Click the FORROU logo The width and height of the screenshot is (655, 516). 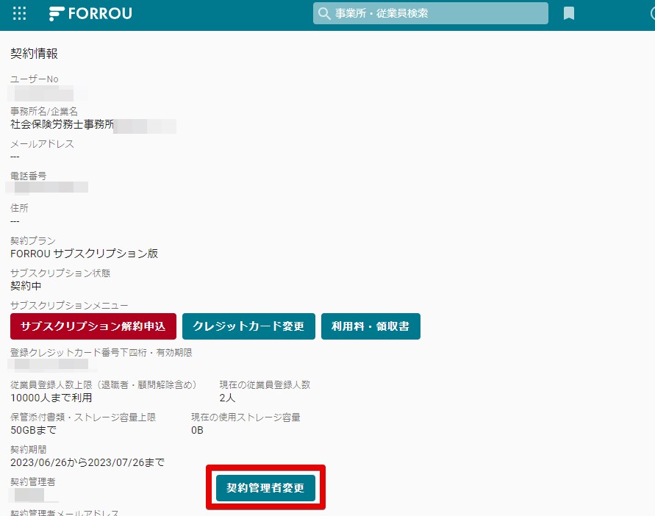[90, 13]
